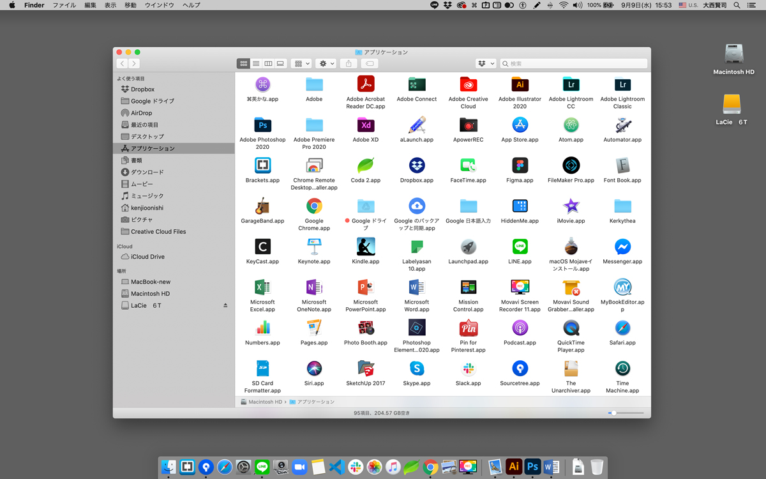Open the 編集 menu
Screen dimensions: 766x479
click(91, 5)
